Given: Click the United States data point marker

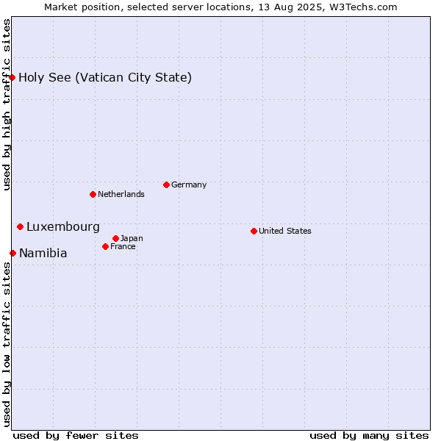Looking at the screenshot, I should pyautogui.click(x=254, y=232).
